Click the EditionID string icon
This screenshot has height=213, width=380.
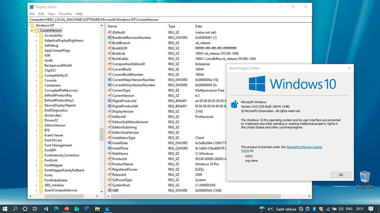pos(109,116)
